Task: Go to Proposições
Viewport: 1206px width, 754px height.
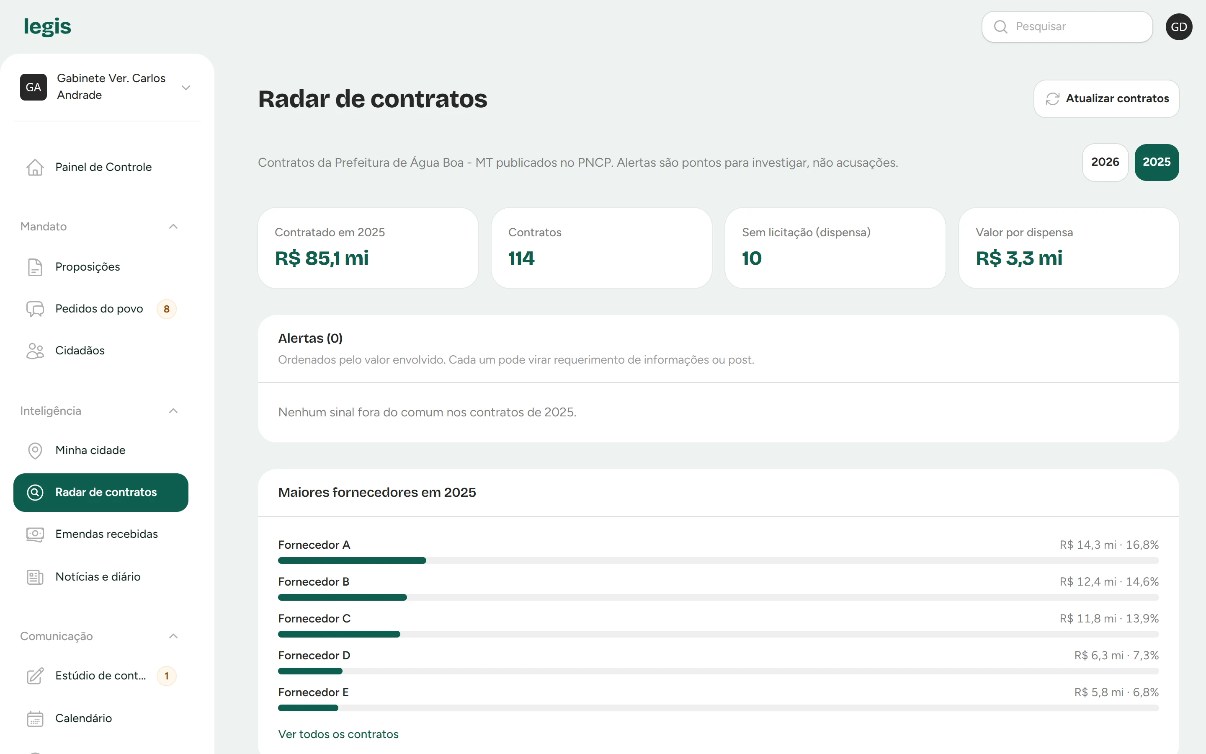Action: pyautogui.click(x=100, y=267)
